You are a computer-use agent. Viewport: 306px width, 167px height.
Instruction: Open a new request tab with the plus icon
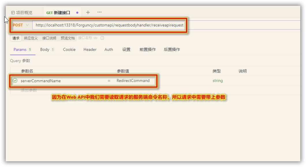(x=88, y=12)
